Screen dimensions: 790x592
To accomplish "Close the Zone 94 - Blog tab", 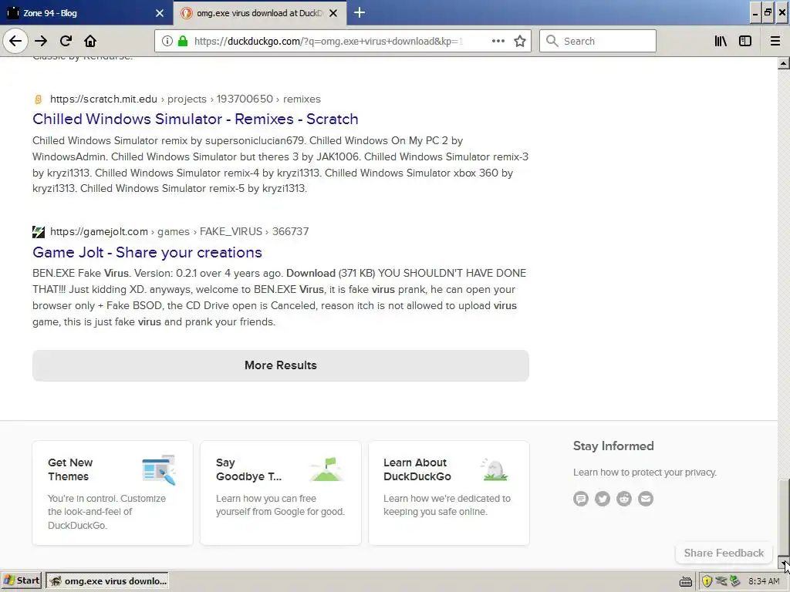I will pyautogui.click(x=160, y=13).
